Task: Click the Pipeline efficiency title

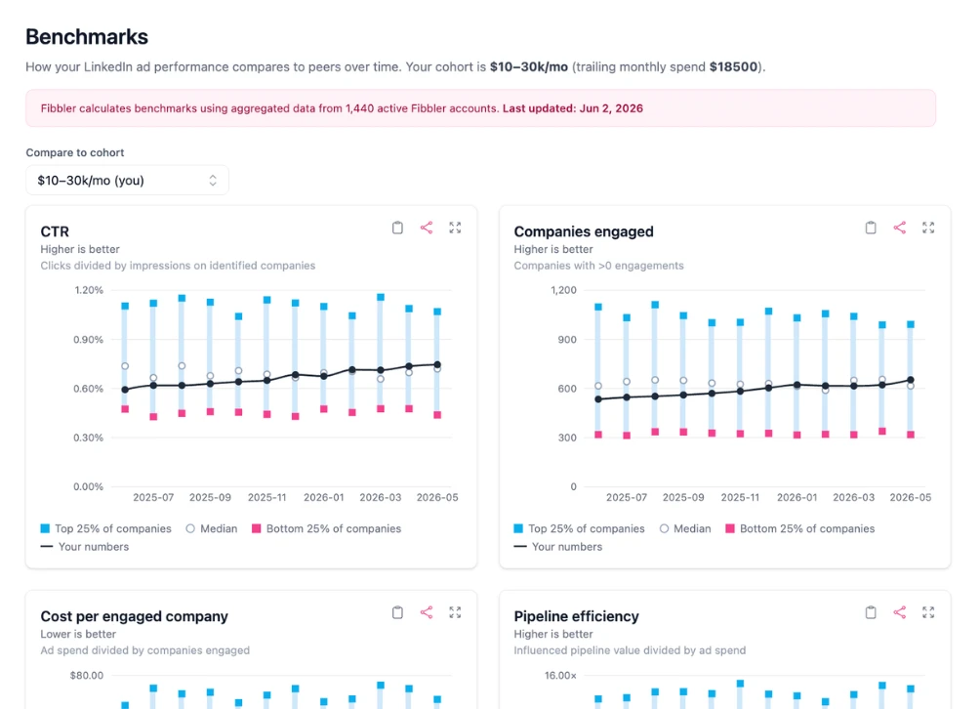Action: tap(576, 616)
